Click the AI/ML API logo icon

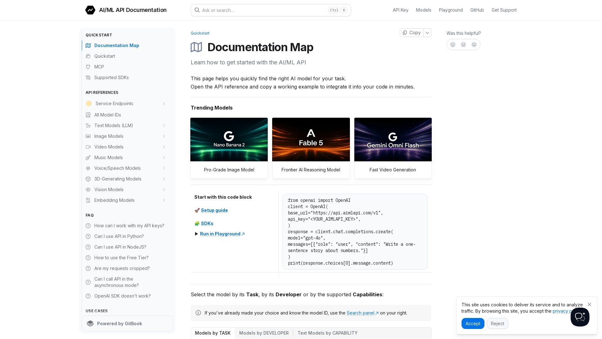(x=90, y=10)
